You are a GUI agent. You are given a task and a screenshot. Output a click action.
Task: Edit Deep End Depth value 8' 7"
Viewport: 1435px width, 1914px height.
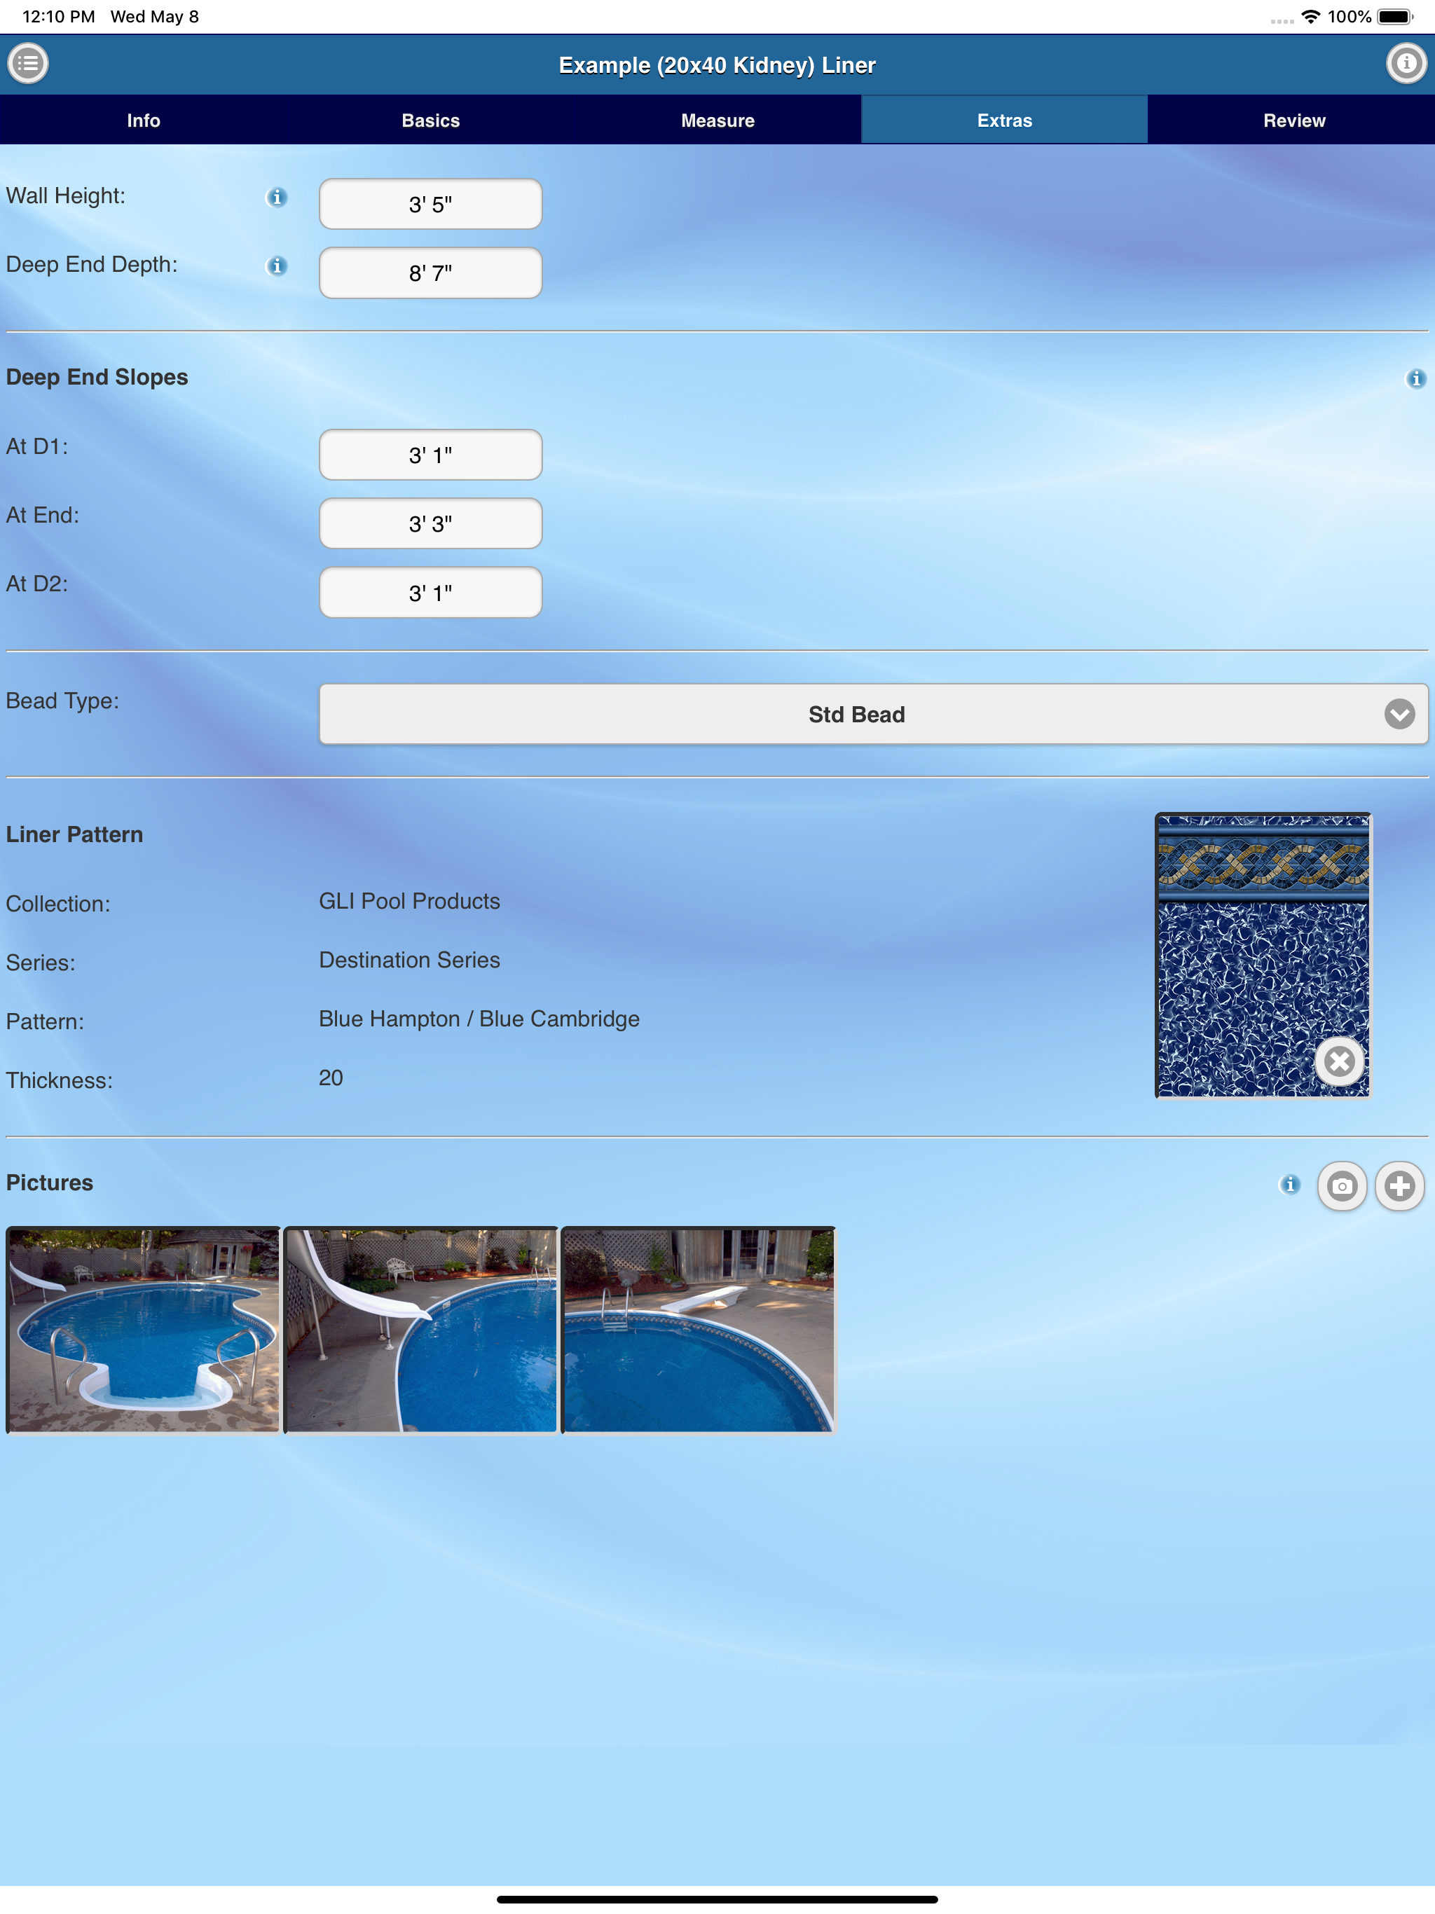(x=430, y=273)
